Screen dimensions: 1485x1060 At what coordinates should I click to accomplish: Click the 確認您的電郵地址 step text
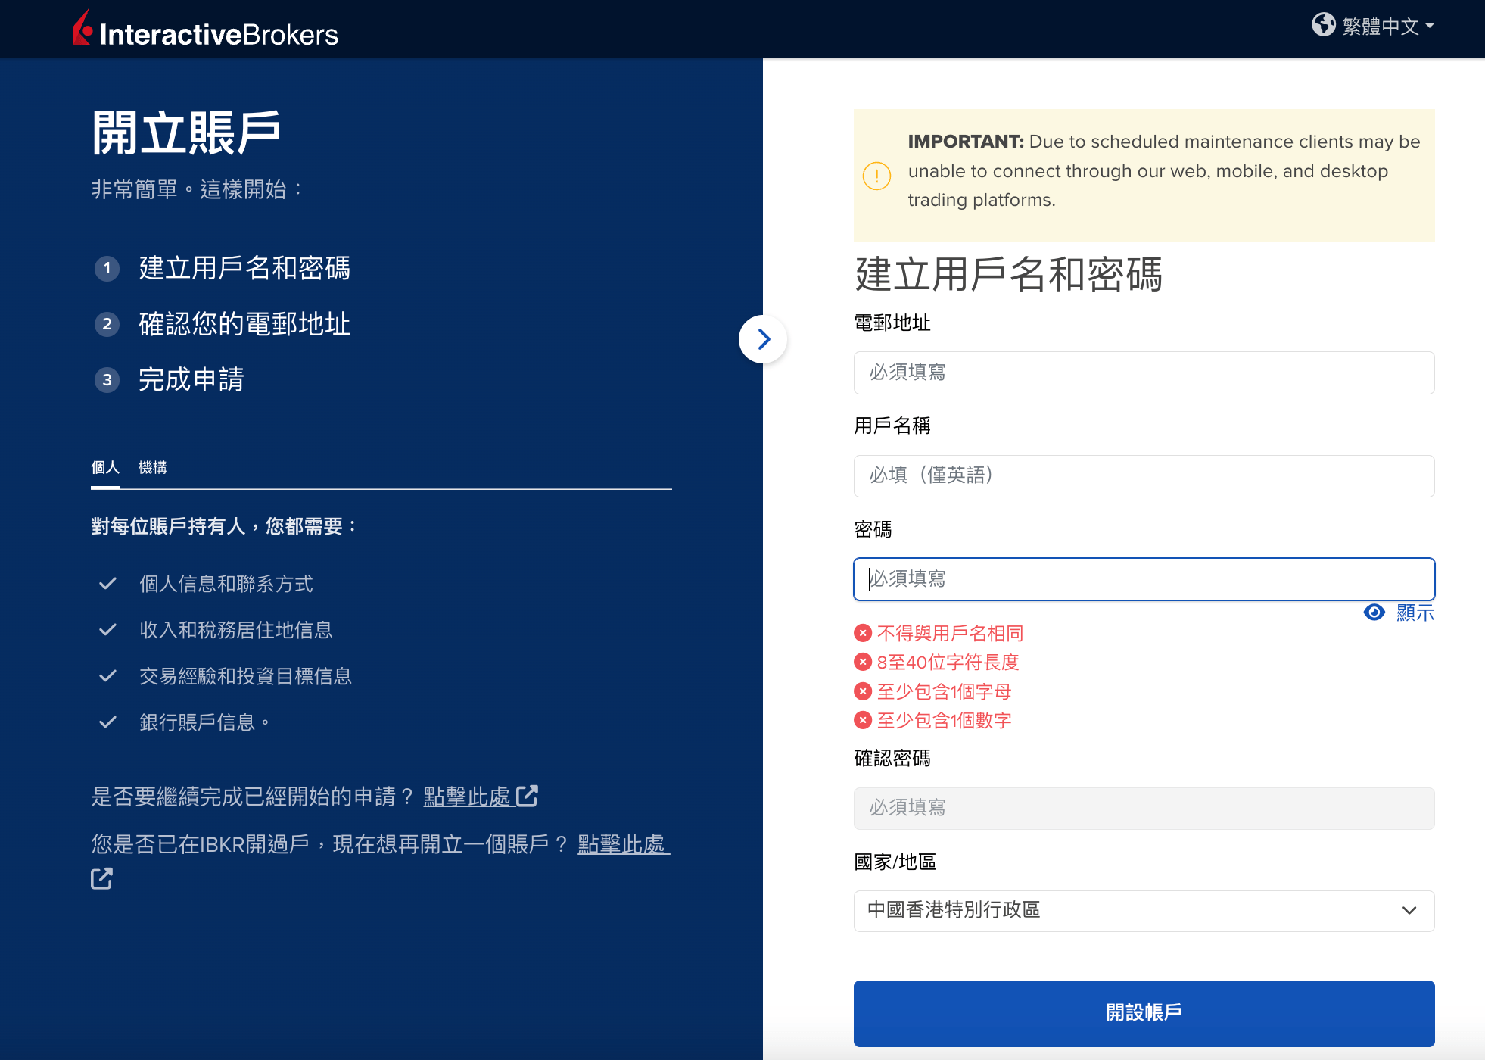pyautogui.click(x=244, y=324)
